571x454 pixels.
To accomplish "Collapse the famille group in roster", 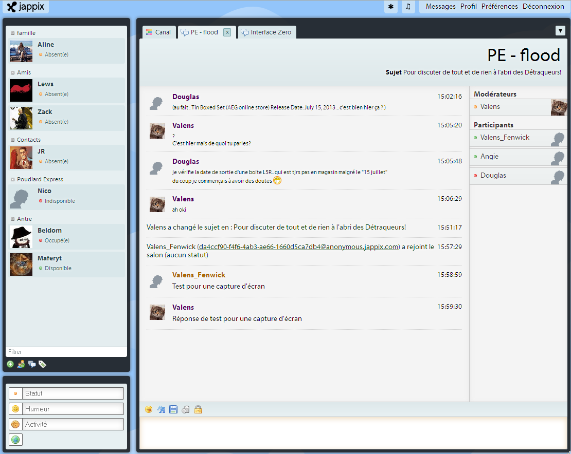I will pyautogui.click(x=13, y=33).
